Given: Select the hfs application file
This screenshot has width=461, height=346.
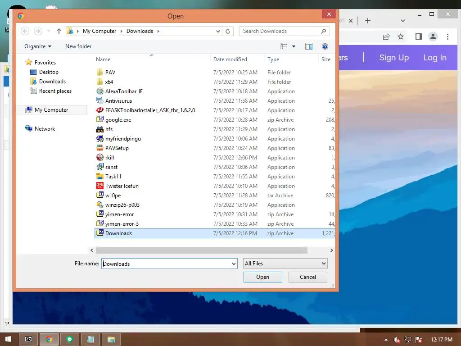Looking at the screenshot, I should [x=215, y=129].
